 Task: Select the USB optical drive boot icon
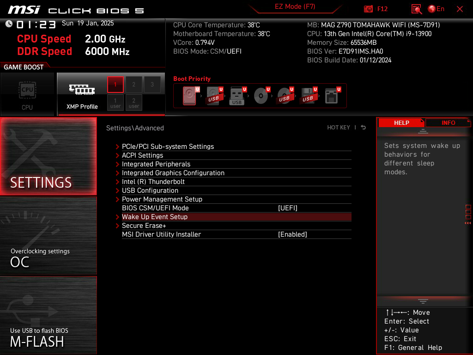point(285,96)
